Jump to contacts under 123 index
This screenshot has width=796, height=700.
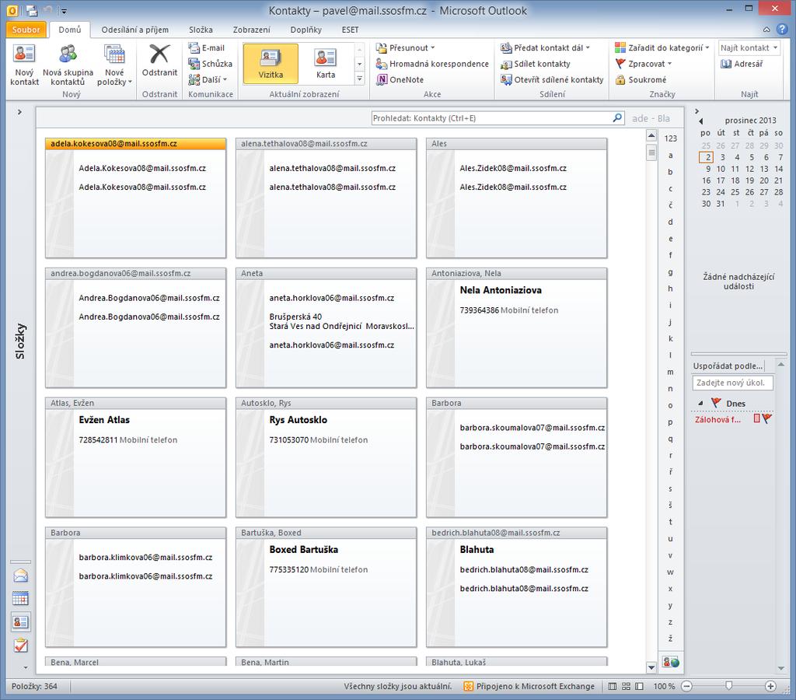pos(670,138)
